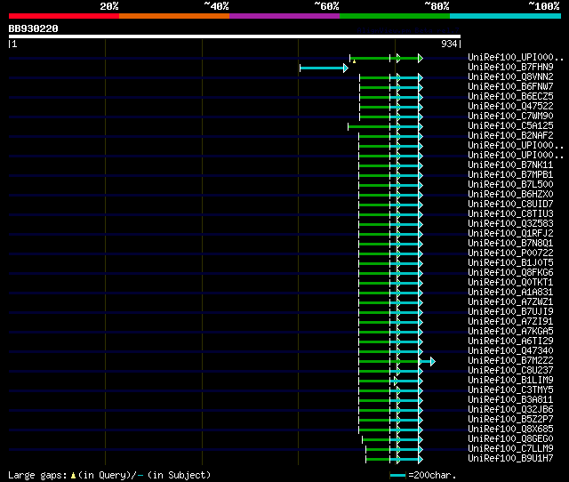This screenshot has height=482, width=569.
Task: Click the orange ~40% identity legend segment
Action: tap(174, 16)
